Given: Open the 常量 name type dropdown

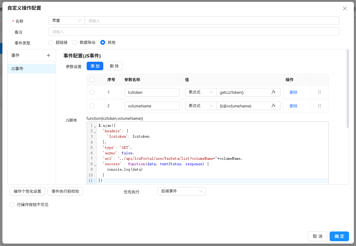Looking at the screenshot, I should (x=67, y=21).
